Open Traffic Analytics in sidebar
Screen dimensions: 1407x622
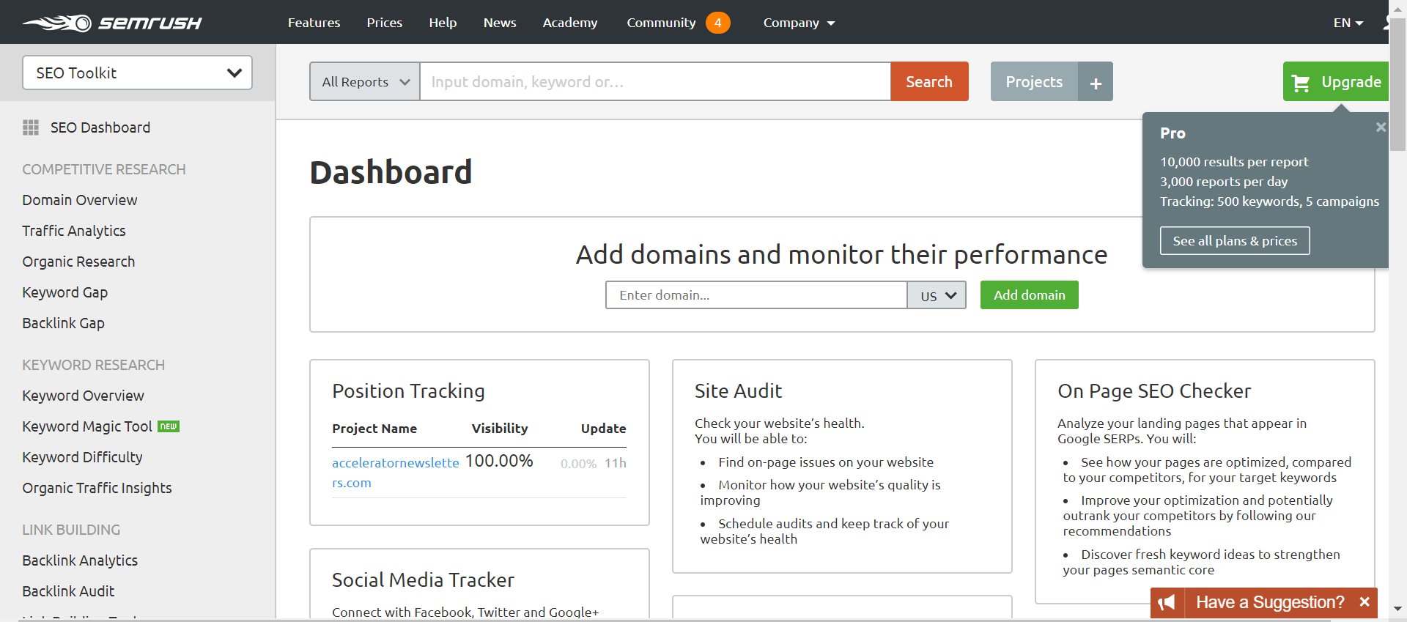click(x=74, y=231)
